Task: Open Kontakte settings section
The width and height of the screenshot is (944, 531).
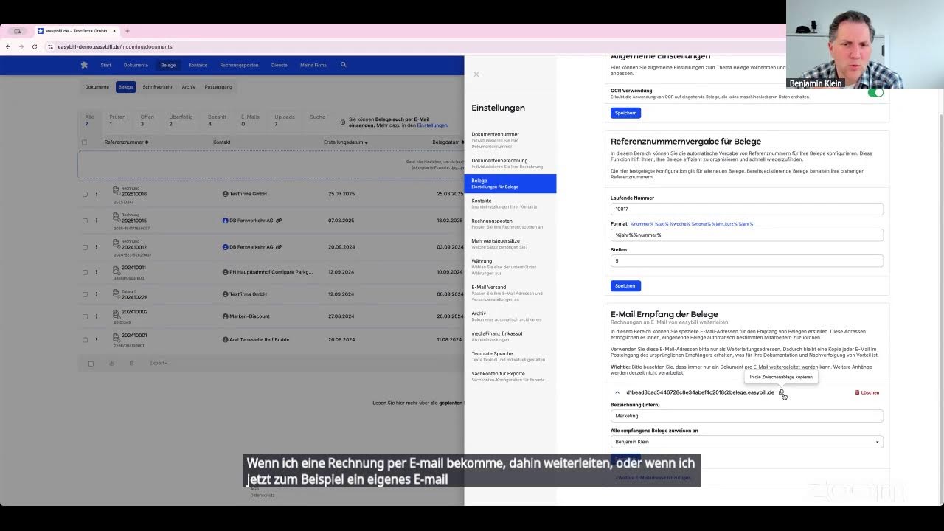Action: coord(510,204)
